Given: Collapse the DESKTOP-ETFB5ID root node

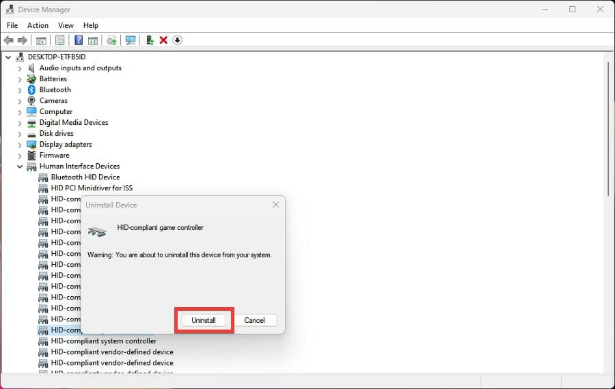Looking at the screenshot, I should pos(8,57).
